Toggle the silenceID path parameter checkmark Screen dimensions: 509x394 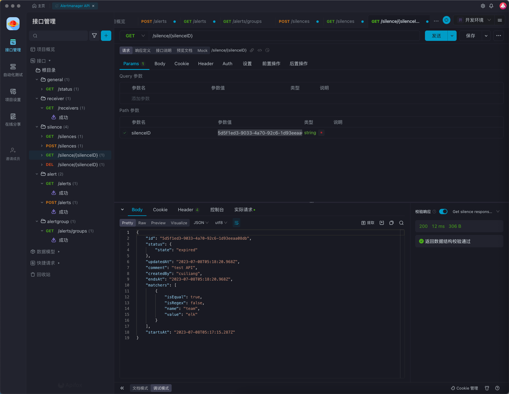click(125, 133)
